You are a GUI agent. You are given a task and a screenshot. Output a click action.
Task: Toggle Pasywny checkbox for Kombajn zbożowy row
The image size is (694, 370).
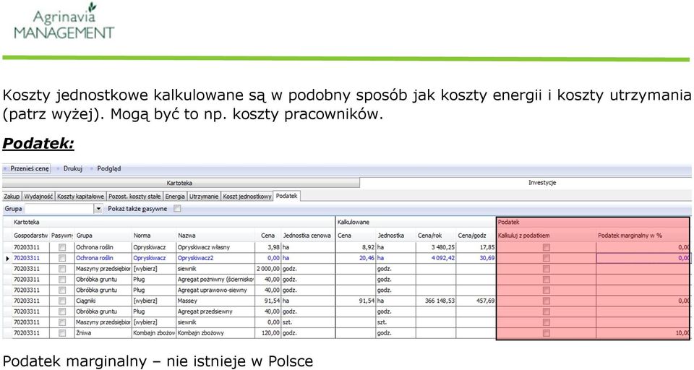click(x=62, y=333)
